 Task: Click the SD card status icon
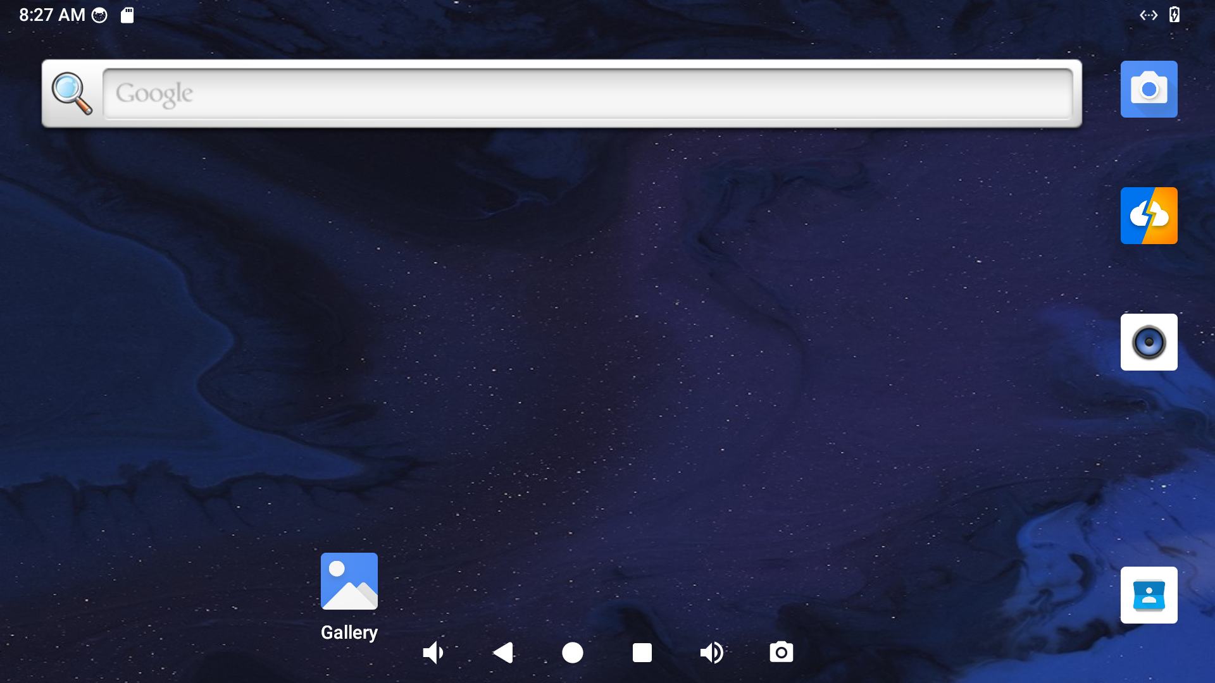tap(127, 15)
